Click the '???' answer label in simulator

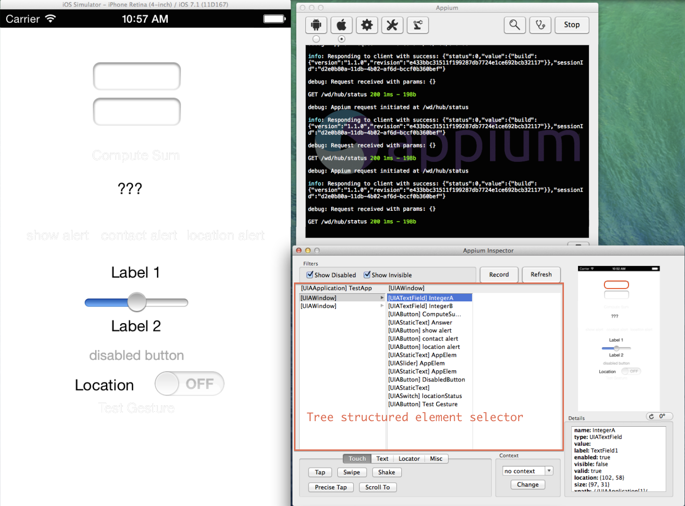click(x=130, y=189)
